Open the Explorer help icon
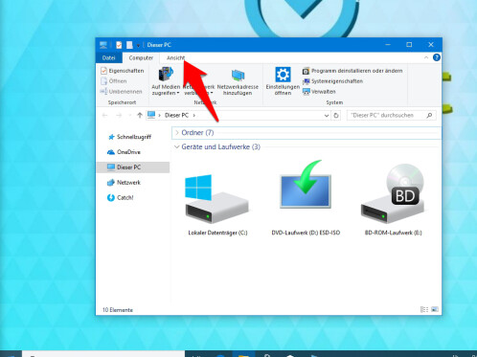This screenshot has height=357, width=477. coord(436,57)
